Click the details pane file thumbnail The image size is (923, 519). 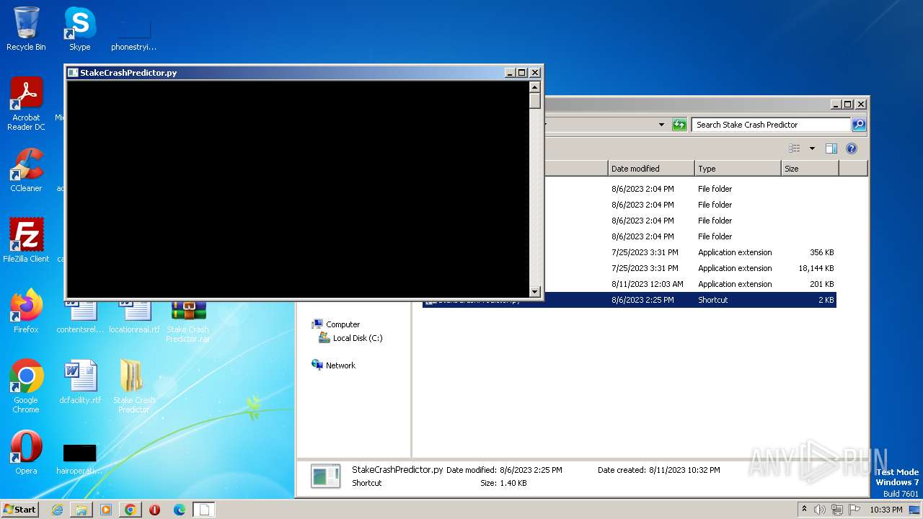click(325, 476)
